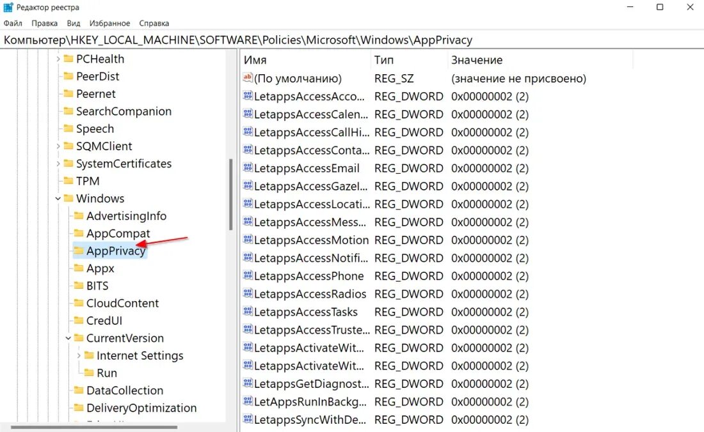Expand the SQMClient tree node
The image size is (704, 432).
click(x=58, y=146)
